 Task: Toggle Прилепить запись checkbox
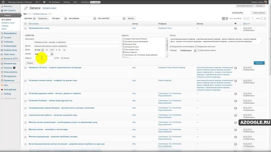tap(199, 51)
